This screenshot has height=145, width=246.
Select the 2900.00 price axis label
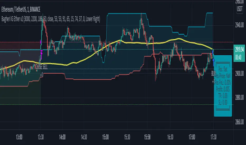(239, 74)
